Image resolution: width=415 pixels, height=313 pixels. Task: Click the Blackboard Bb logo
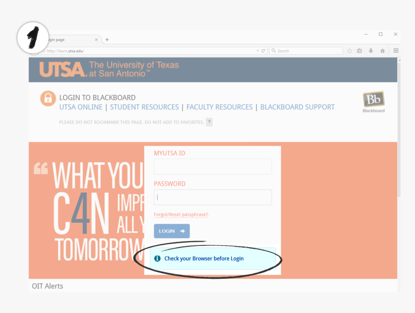coord(373,100)
